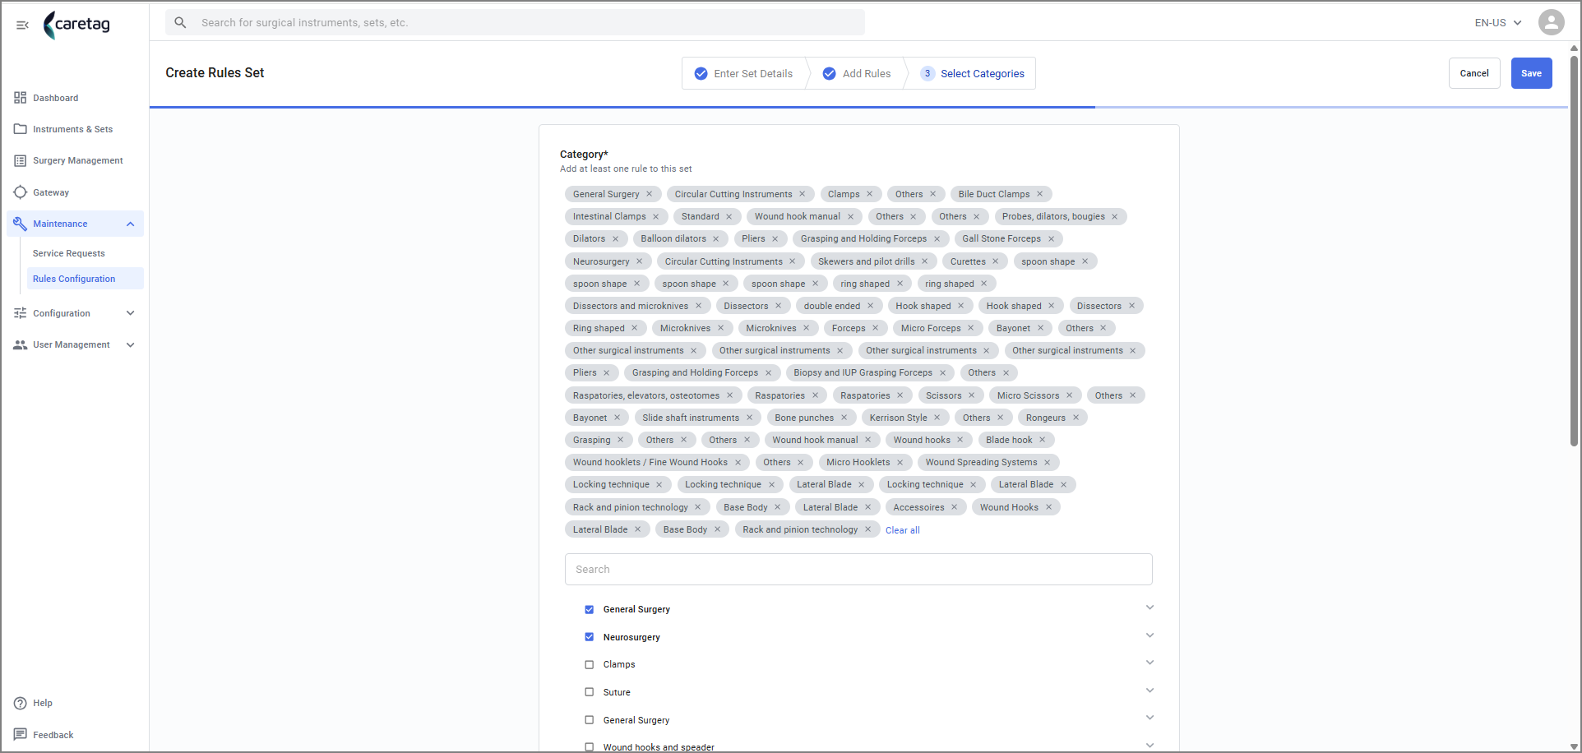This screenshot has width=1582, height=753.
Task: Remove the Gall Stone Forceps tag
Action: tap(1051, 238)
